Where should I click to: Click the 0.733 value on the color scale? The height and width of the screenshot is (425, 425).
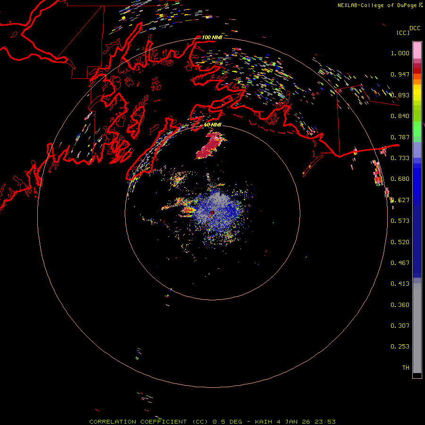pos(400,158)
